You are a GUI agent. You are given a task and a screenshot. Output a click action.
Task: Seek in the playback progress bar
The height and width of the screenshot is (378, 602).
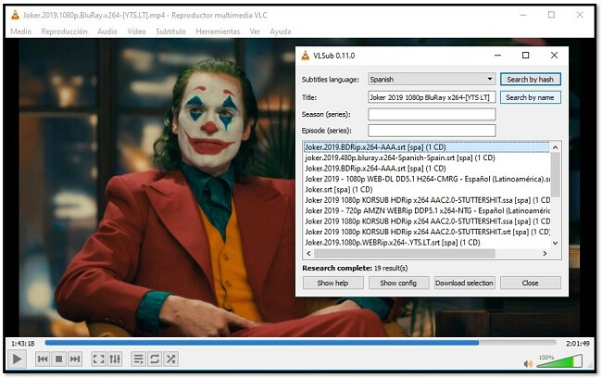point(300,343)
